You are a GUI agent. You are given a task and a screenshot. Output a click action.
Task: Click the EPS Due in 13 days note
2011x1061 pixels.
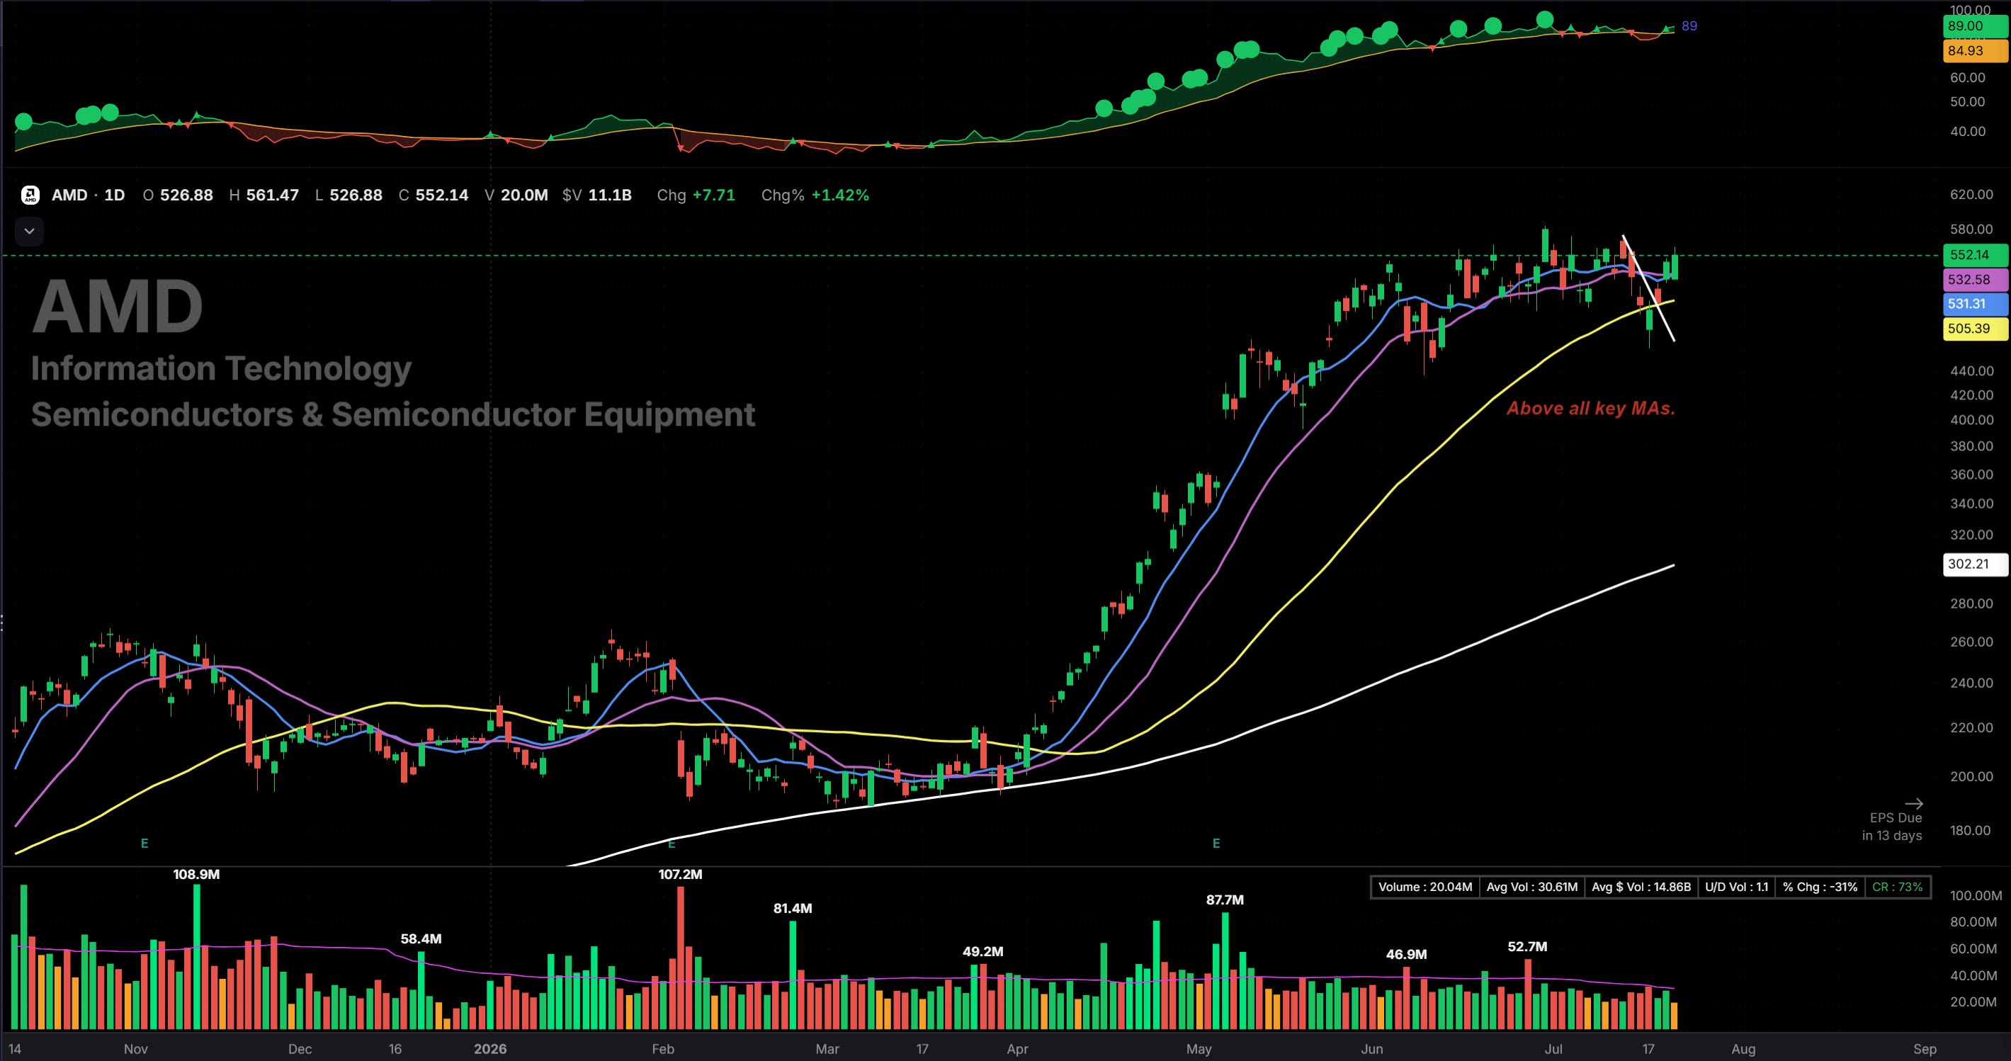(x=1891, y=827)
